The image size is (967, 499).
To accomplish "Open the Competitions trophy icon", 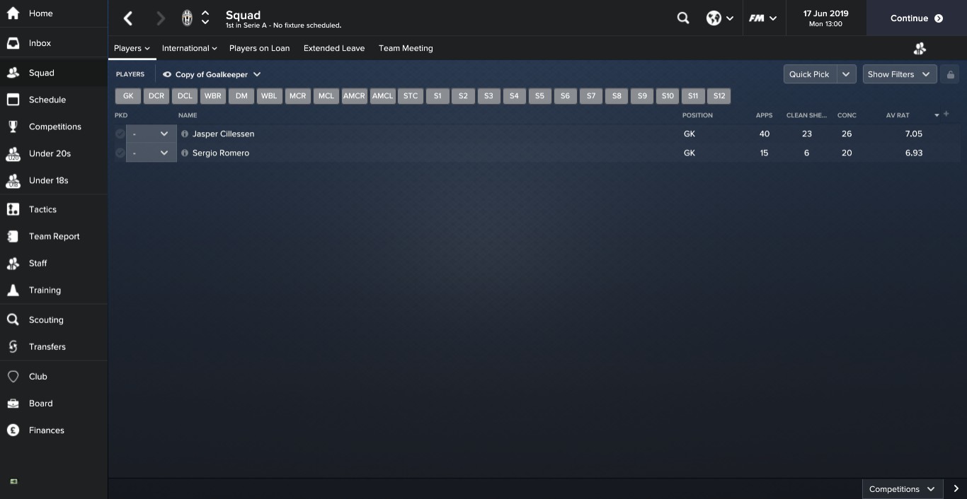I will pos(13,127).
